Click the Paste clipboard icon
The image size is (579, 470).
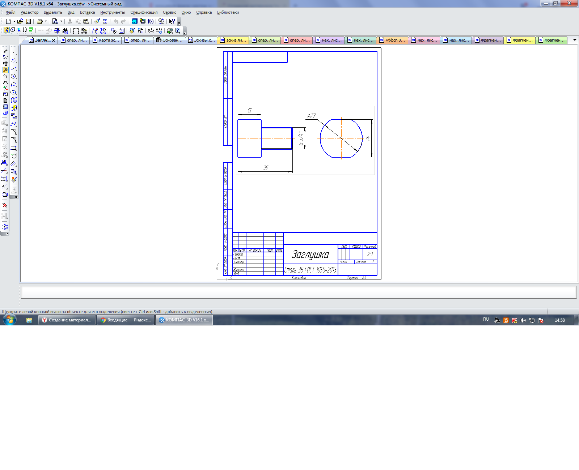point(86,21)
